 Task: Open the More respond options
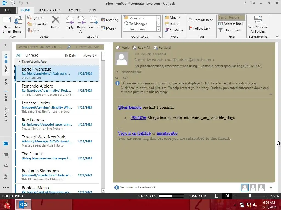pyautogui.click(x=109, y=28)
